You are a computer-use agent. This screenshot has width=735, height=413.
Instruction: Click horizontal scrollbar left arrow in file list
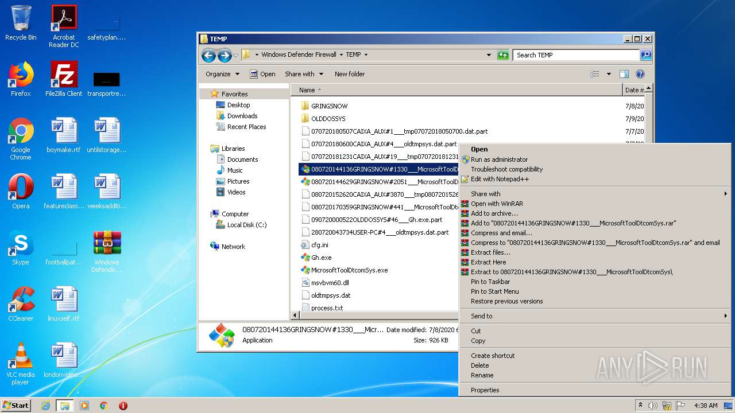point(295,315)
